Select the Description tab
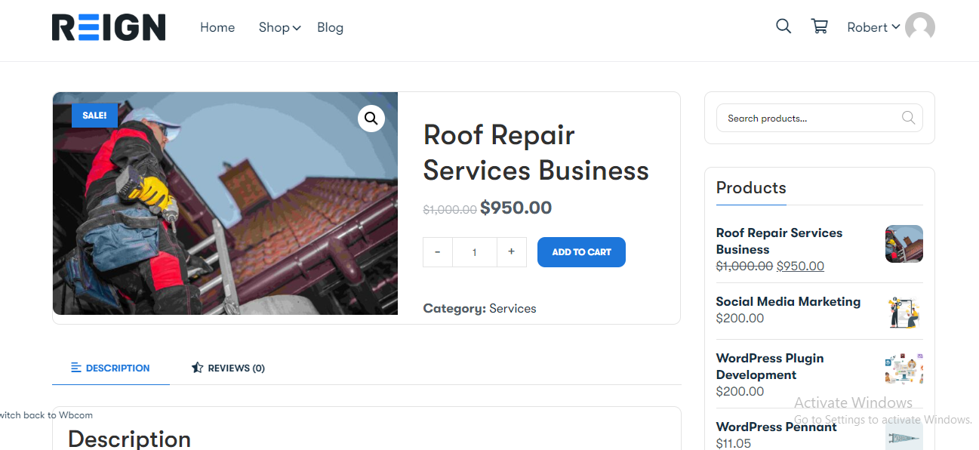This screenshot has height=450, width=979. 110,368
